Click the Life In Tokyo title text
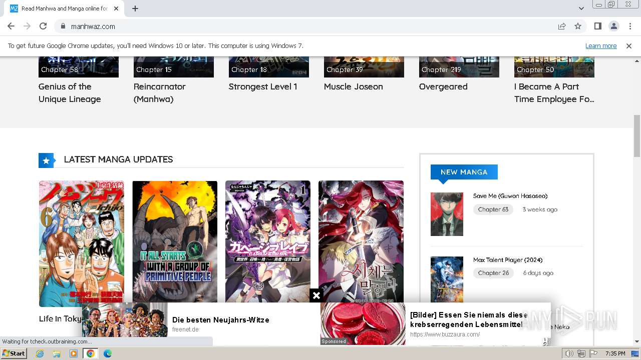Viewport: 641px width, 360px height. [x=61, y=318]
